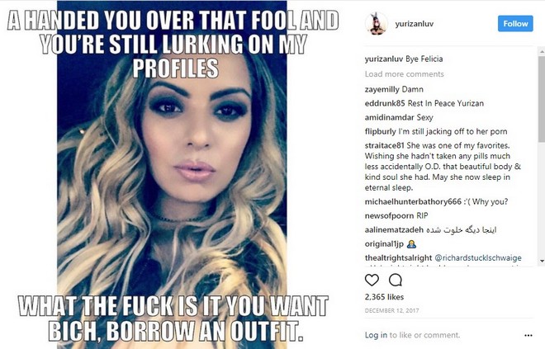This screenshot has height=349, width=545.
Task: Click the December 12, 2017 timestamp
Action: click(391, 310)
